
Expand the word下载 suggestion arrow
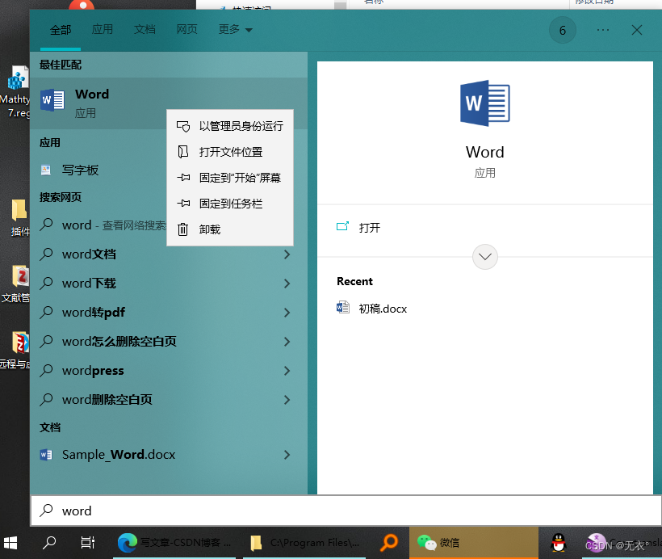287,284
